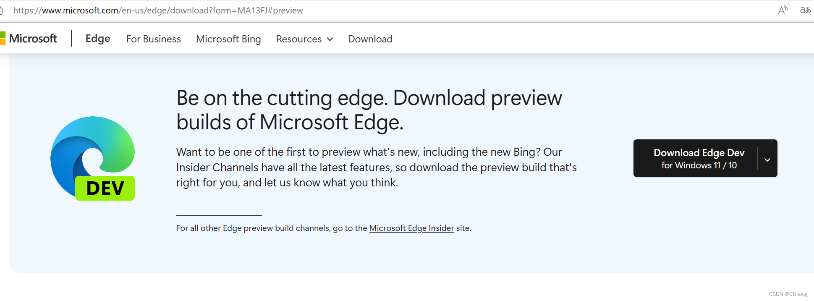
Task: Click the green DEV badge
Action: (105, 188)
